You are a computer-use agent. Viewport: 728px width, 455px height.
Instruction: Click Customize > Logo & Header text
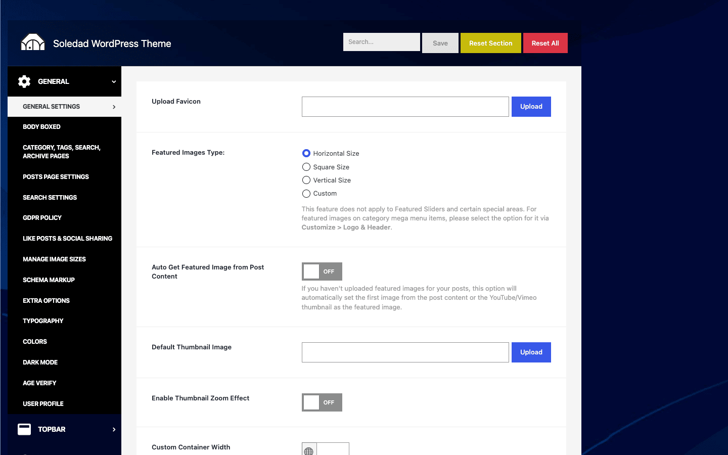point(346,227)
